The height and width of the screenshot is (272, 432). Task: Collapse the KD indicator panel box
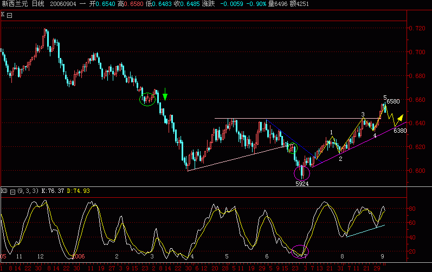tap(12, 192)
